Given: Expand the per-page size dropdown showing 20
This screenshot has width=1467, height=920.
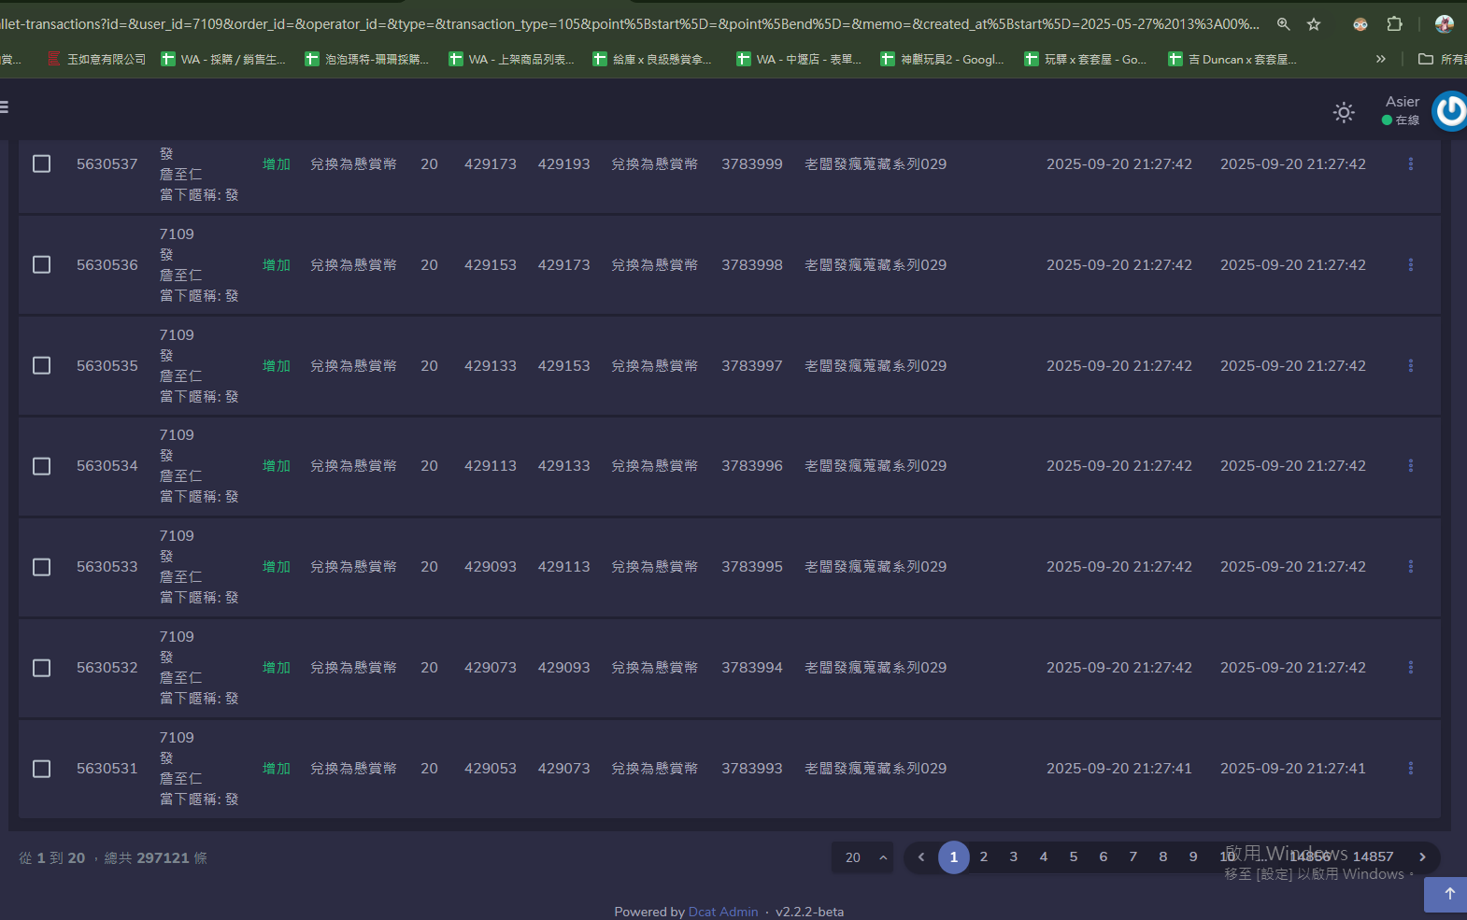Looking at the screenshot, I should pyautogui.click(x=862, y=857).
